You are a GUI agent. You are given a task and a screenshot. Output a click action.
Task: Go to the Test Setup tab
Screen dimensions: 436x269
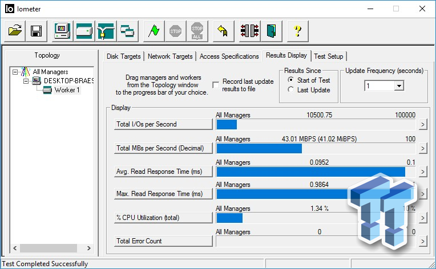point(329,56)
